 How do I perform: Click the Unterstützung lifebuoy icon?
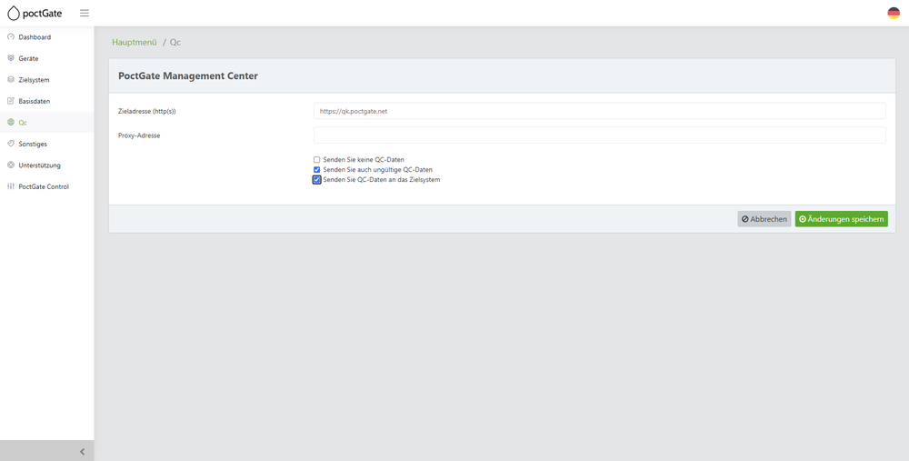pos(10,165)
